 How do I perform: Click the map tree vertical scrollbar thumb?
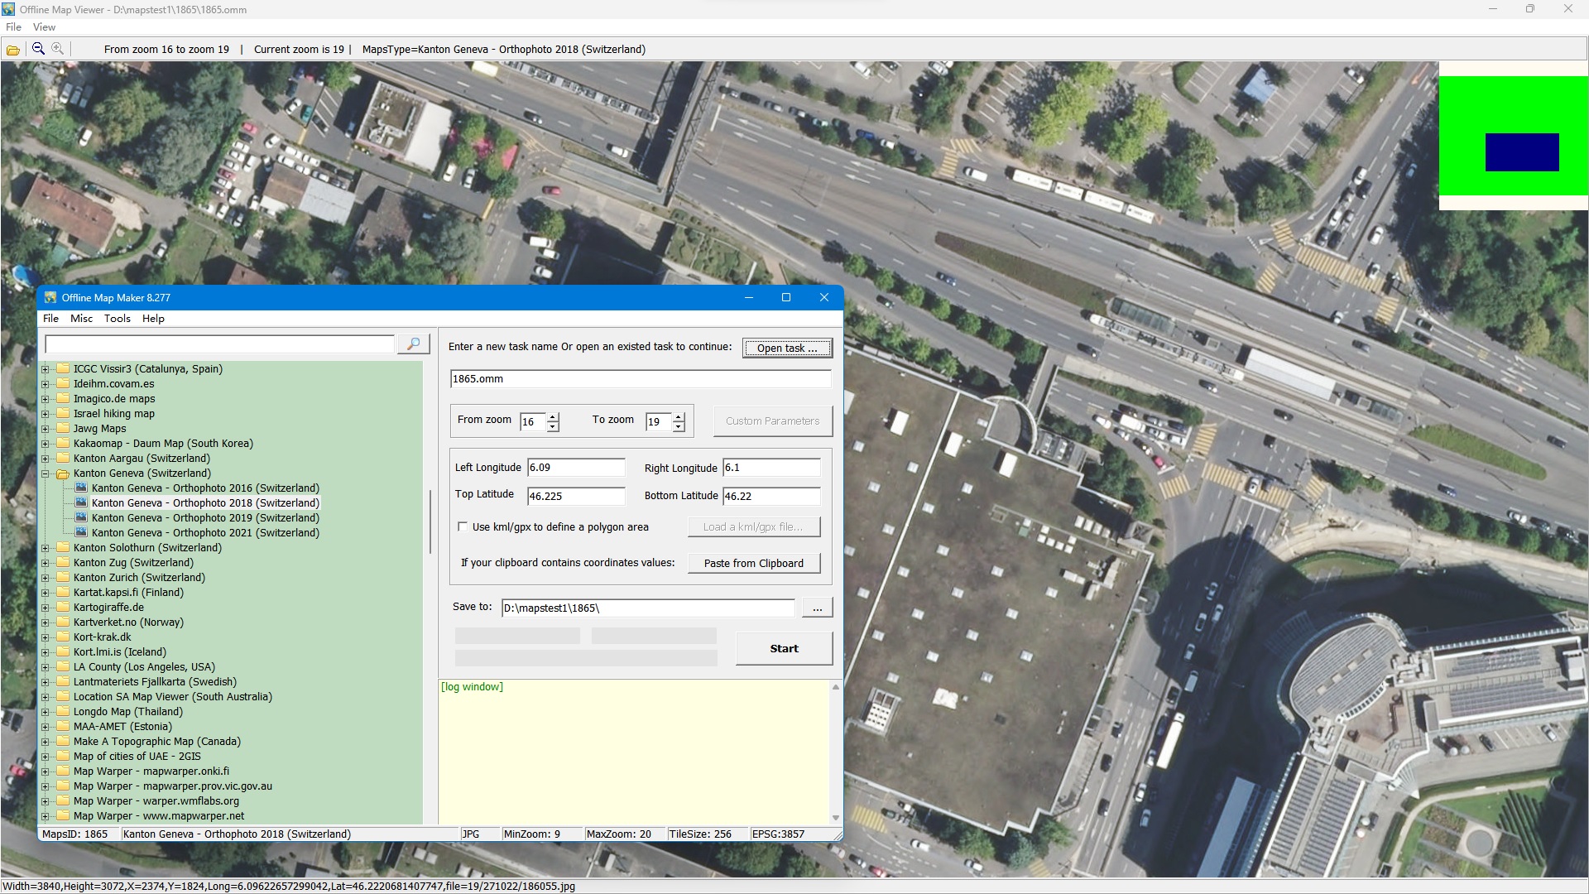coord(430,521)
